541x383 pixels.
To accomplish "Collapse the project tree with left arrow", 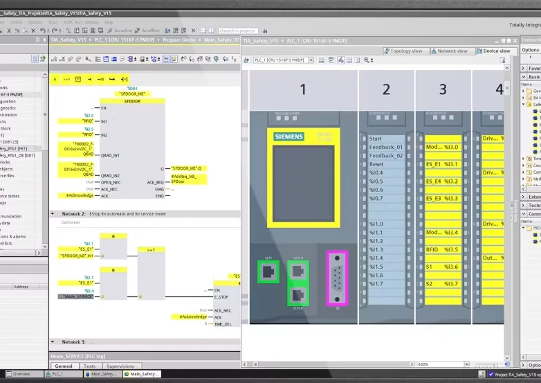I will point(44,39).
